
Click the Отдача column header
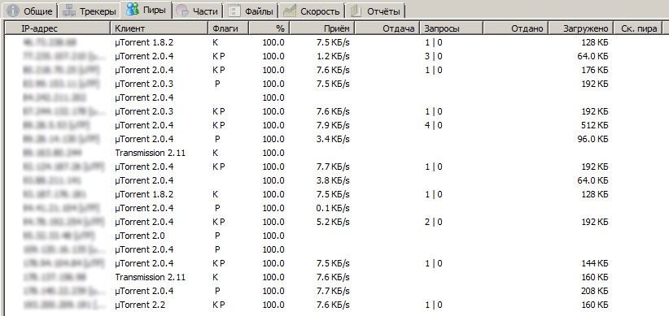pyautogui.click(x=387, y=28)
